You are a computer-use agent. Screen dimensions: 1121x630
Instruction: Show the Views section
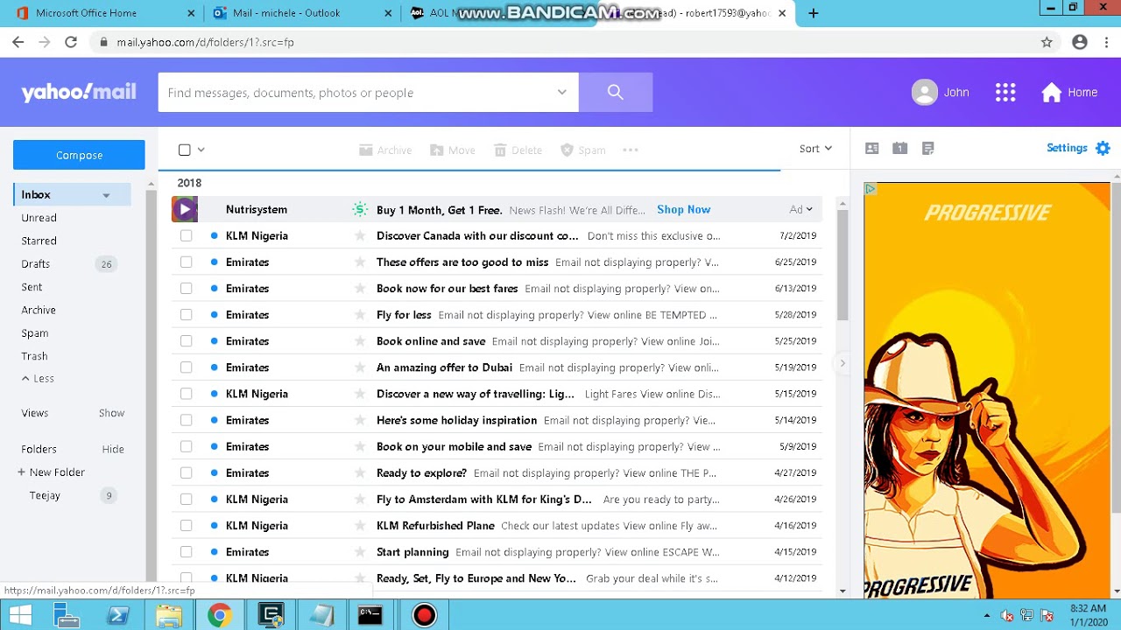[111, 413]
